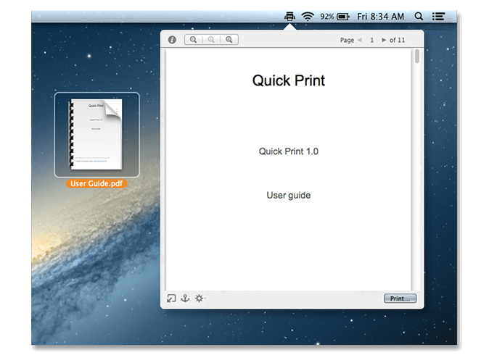
Task: Click the resize window icon at bottom left
Action: click(x=171, y=298)
